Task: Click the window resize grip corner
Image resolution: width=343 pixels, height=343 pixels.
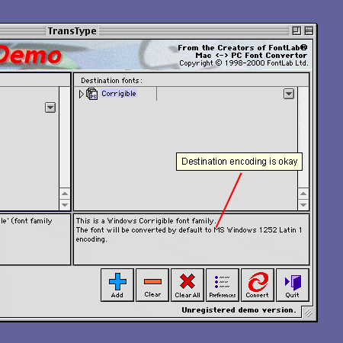Action: [308, 313]
